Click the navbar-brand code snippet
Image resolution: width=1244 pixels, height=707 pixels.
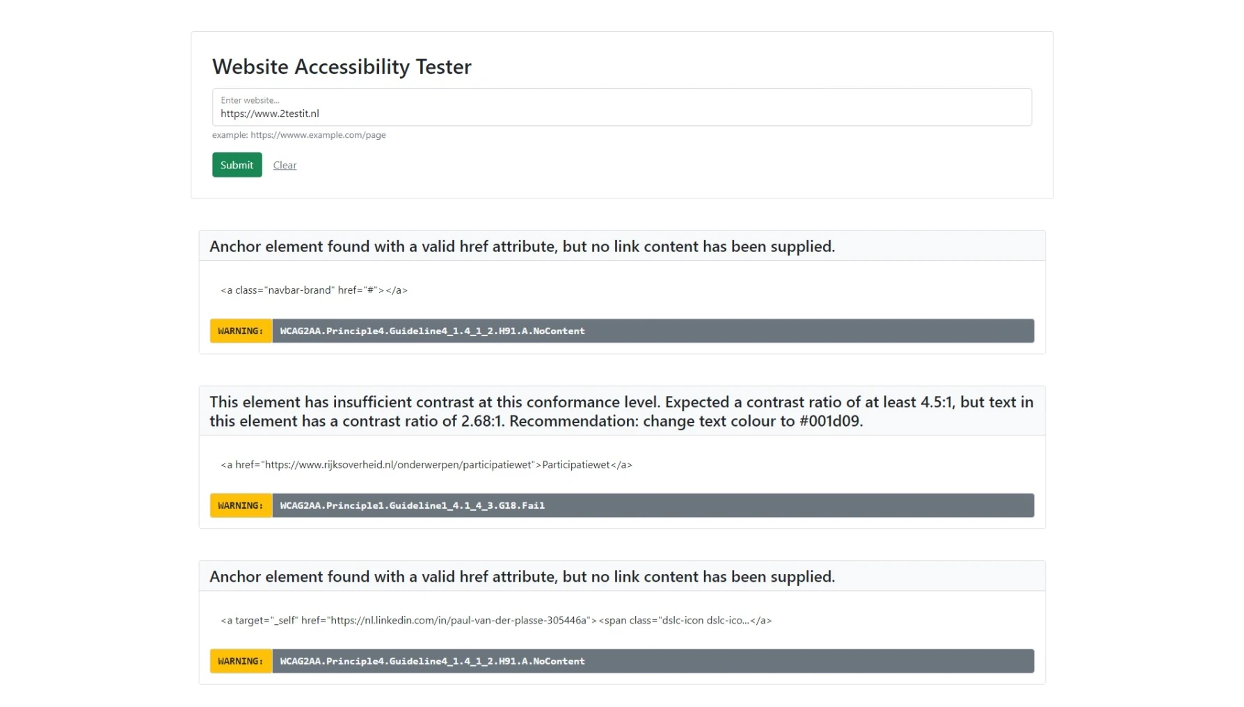(313, 290)
